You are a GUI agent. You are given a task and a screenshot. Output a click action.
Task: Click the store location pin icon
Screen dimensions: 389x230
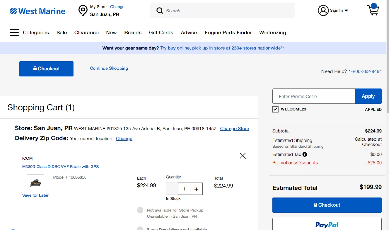(83, 11)
